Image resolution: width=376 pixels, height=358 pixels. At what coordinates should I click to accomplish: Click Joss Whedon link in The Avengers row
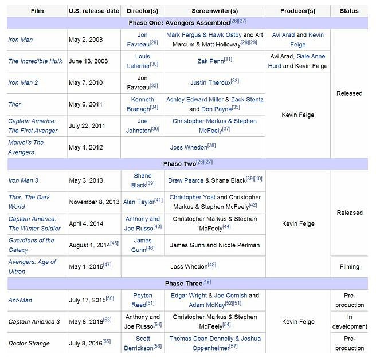pyautogui.click(x=189, y=147)
